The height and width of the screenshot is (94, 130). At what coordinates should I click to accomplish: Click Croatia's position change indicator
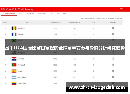(113, 59)
